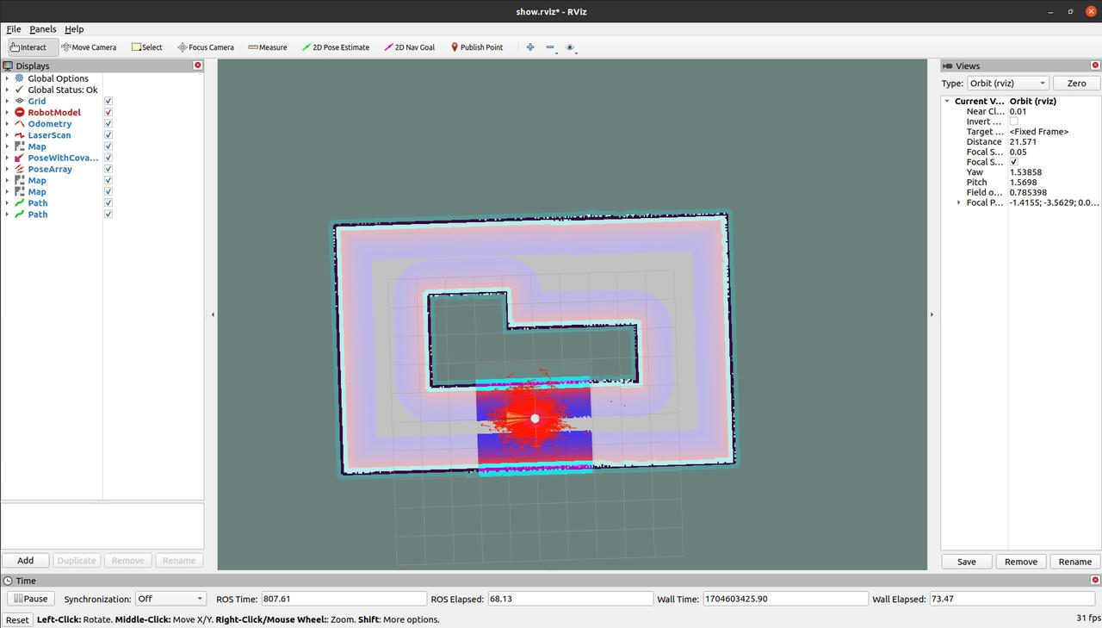Collapse the right panel using the viewport edge arrow
The height and width of the screenshot is (628, 1102).
click(932, 314)
